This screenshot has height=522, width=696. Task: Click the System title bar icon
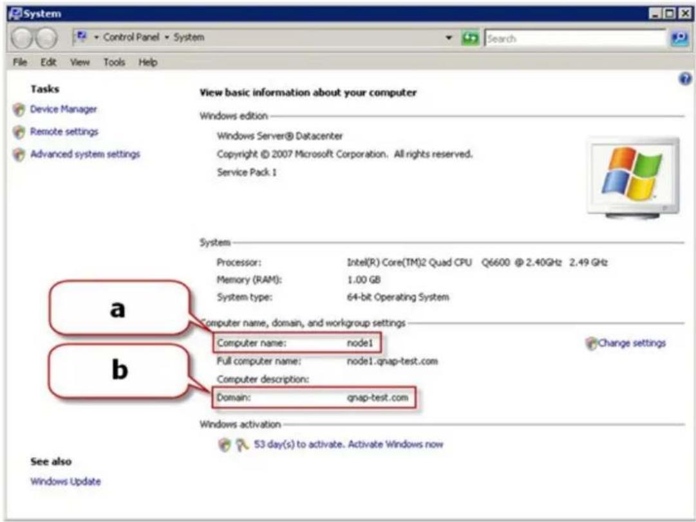[15, 14]
